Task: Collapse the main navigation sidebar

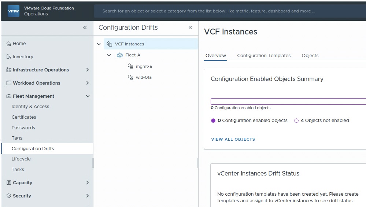Action: tap(85, 27)
